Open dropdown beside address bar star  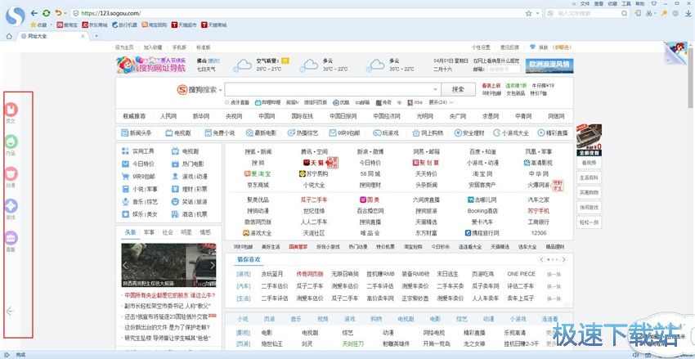pyautogui.click(x=538, y=14)
